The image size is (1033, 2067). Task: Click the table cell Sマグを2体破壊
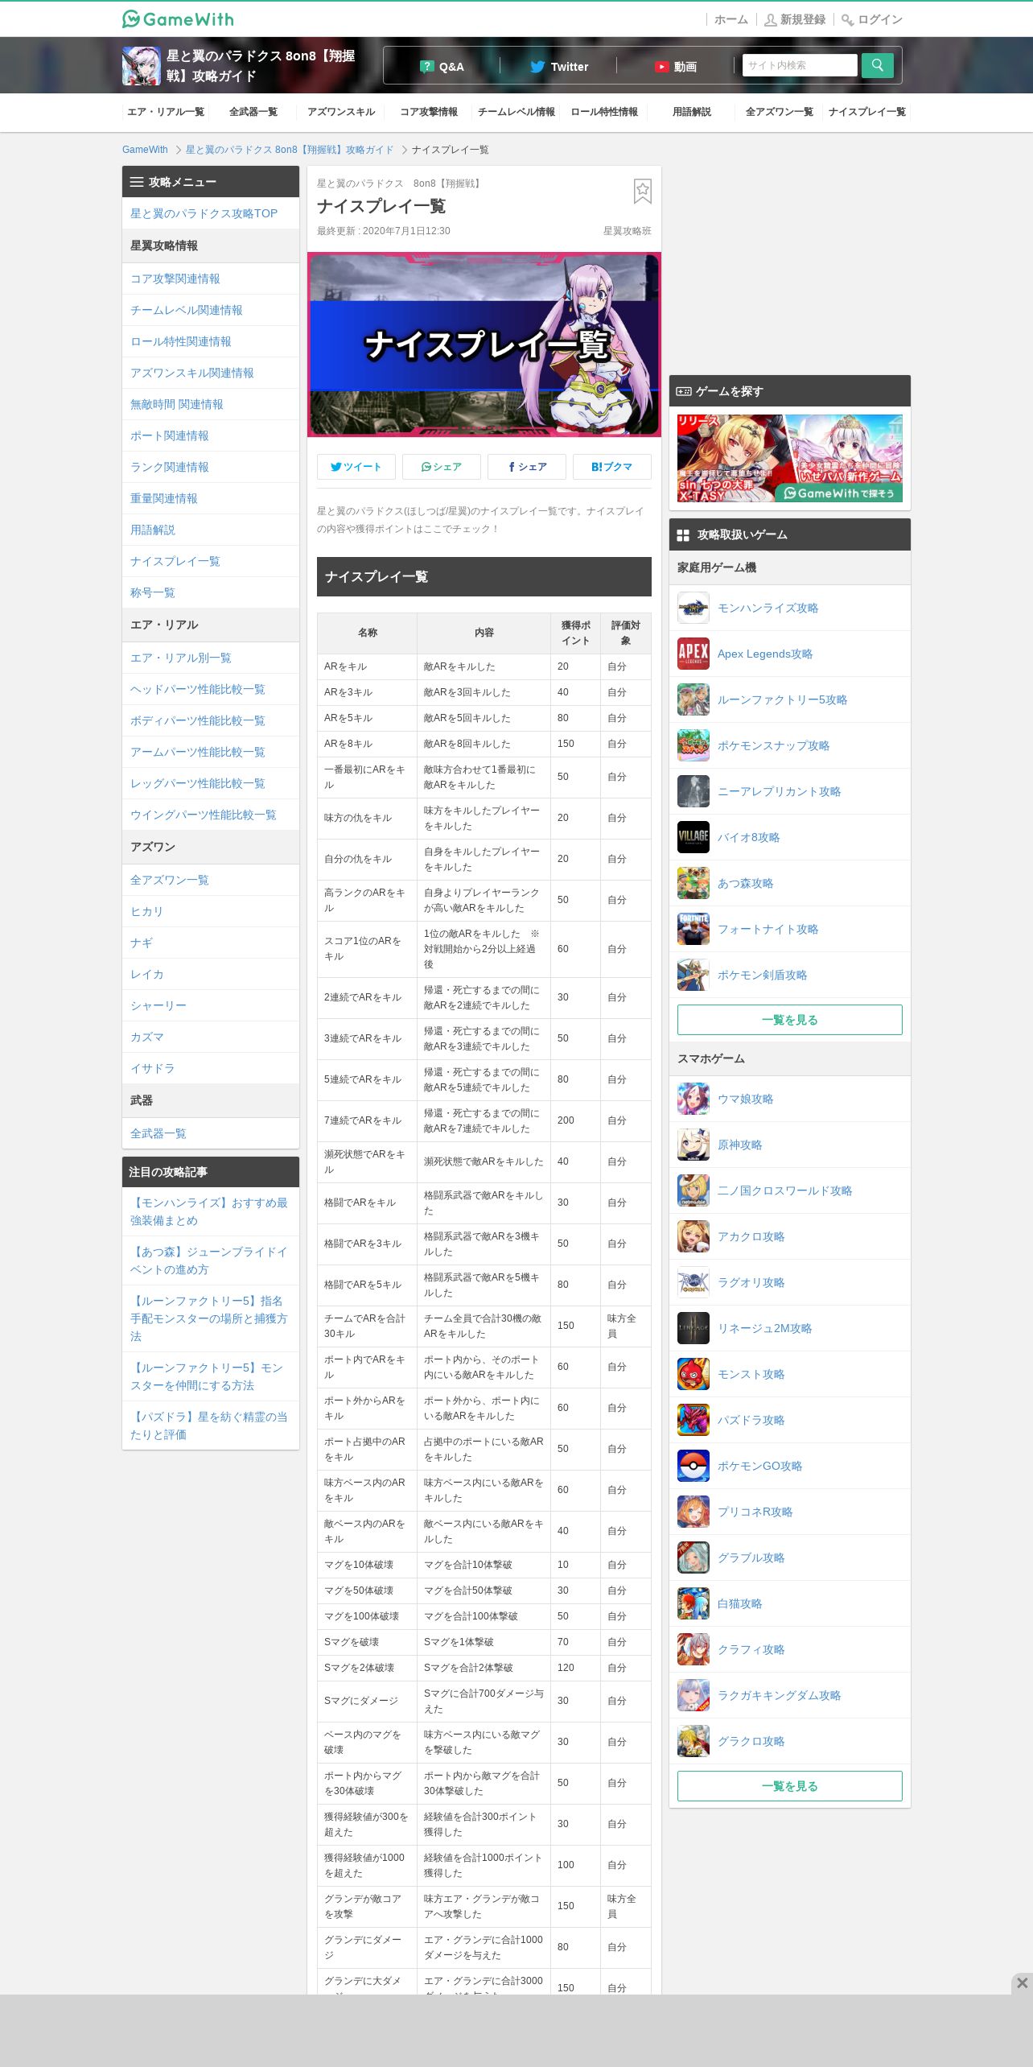[x=367, y=1668]
